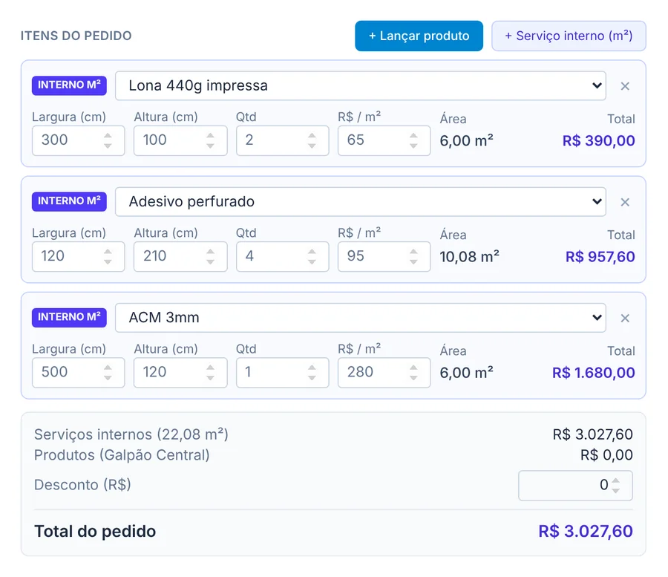Viewport: 668px width, 577px height.
Task: Select the Qtd field of Lona 440g
Action: tap(283, 140)
